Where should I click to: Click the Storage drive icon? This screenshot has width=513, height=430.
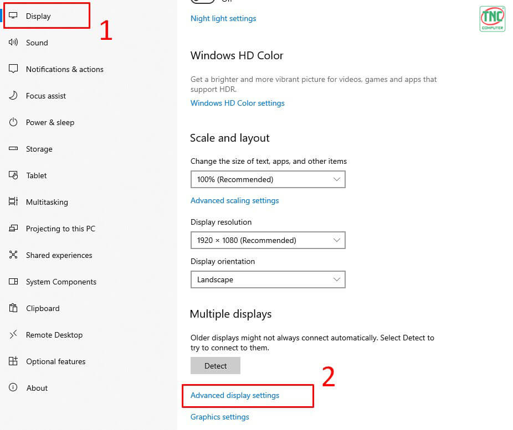(x=13, y=148)
